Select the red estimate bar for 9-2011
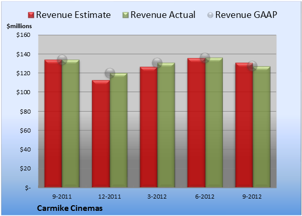This screenshot has width=302, height=216. pyautogui.click(x=53, y=123)
